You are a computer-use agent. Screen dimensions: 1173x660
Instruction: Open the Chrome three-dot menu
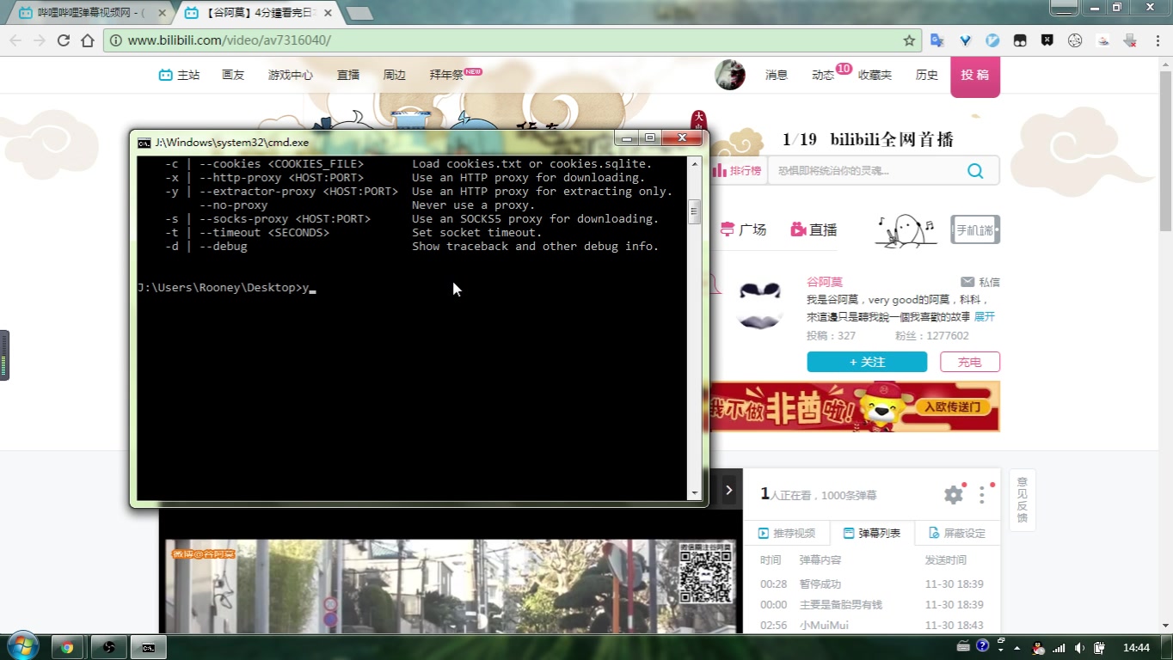click(x=1156, y=40)
